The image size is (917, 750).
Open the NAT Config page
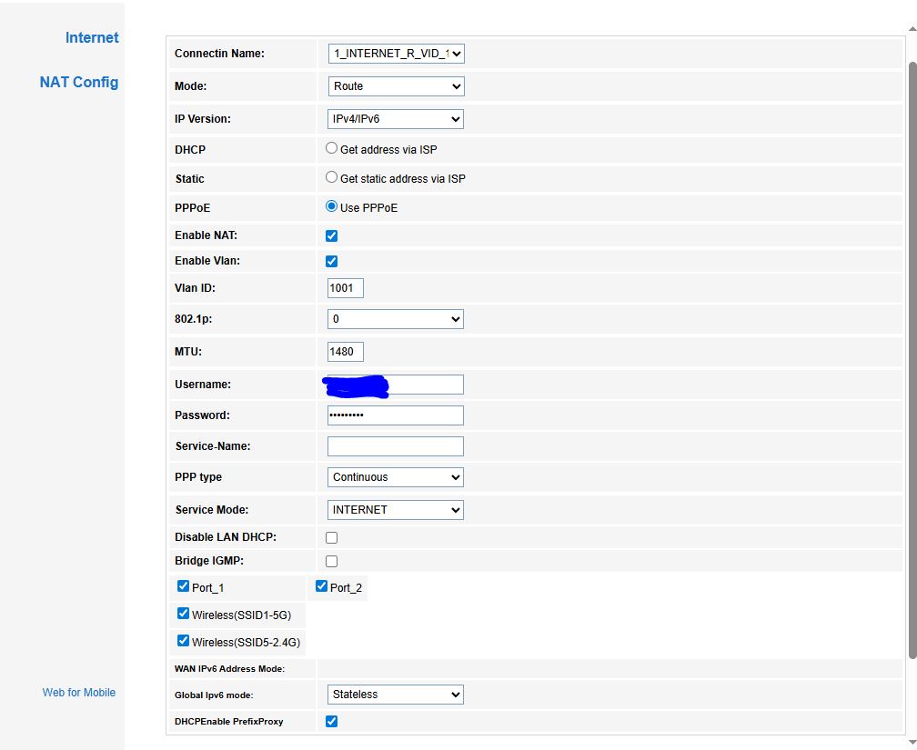pos(79,83)
